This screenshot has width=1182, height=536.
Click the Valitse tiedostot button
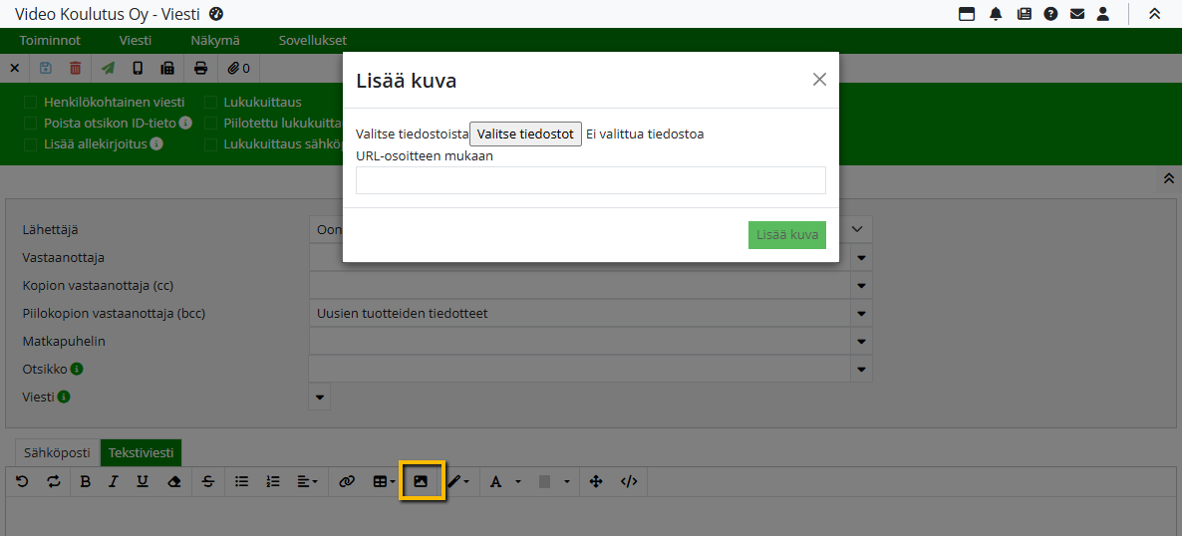click(525, 134)
